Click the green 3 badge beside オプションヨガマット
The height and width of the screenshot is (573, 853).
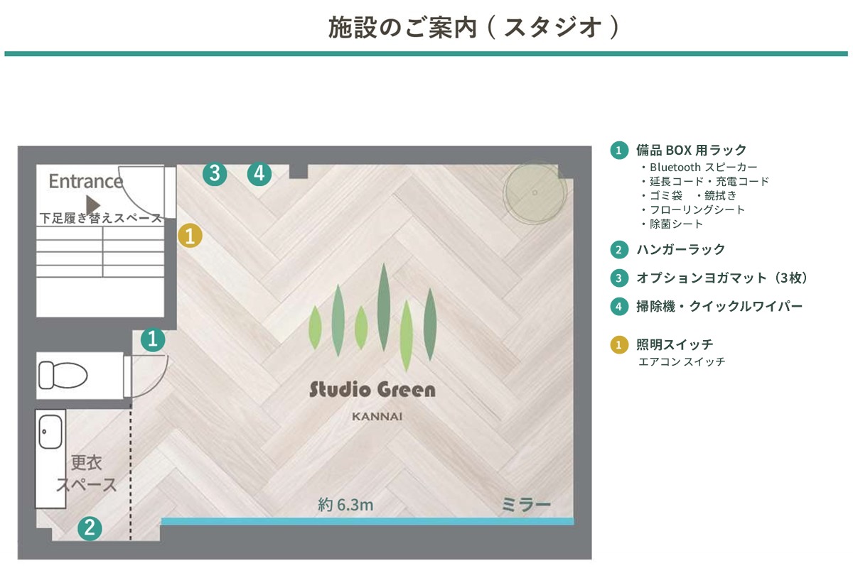[x=619, y=278]
